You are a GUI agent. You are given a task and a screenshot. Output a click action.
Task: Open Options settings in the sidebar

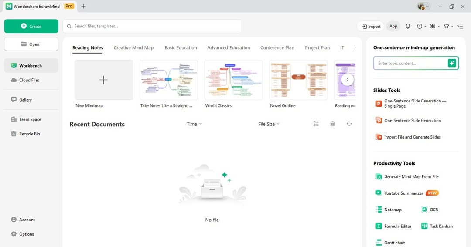coord(31,234)
